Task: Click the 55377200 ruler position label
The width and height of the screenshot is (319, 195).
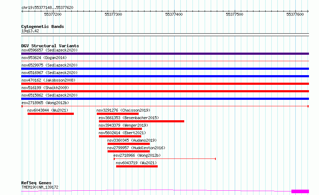Action: pyautogui.click(x=53, y=14)
